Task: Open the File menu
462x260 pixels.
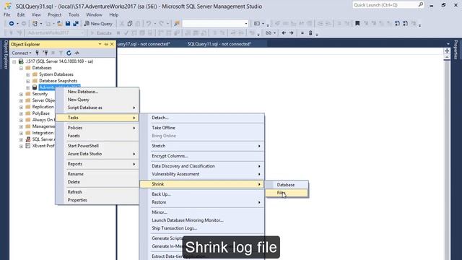Action: [x=6, y=14]
